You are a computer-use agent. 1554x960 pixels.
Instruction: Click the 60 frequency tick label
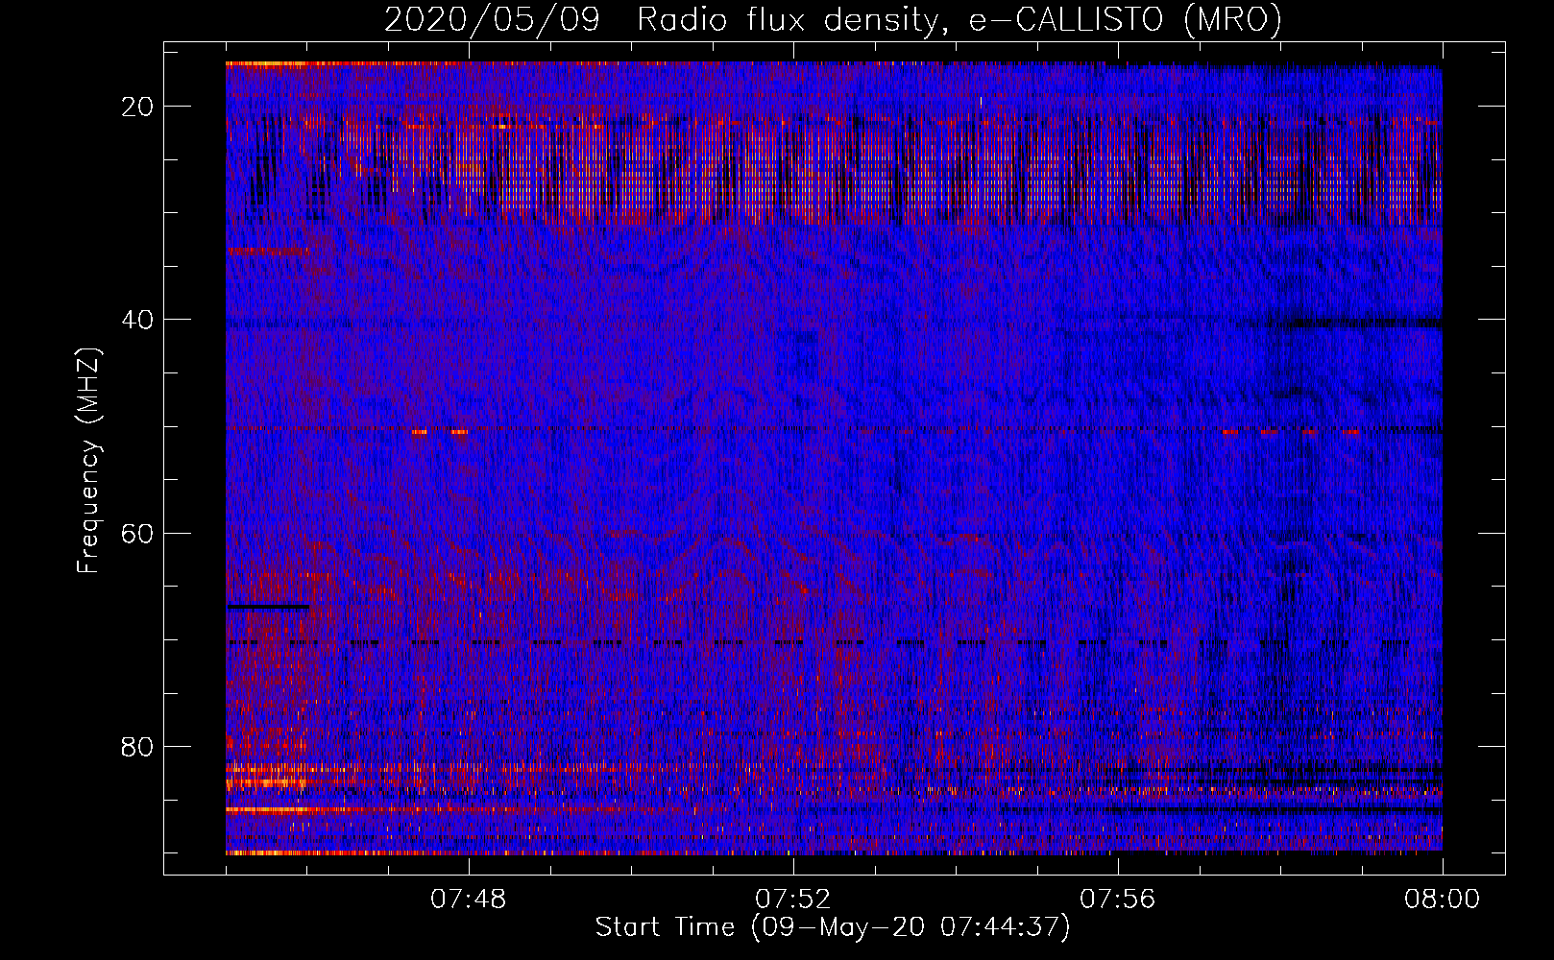[x=137, y=533]
